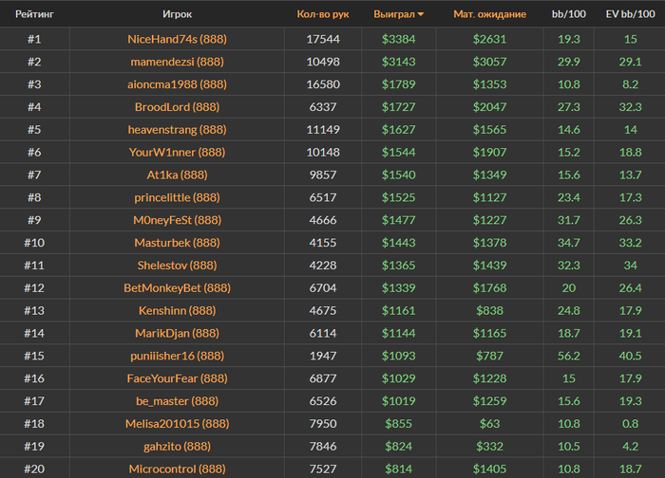Viewport: 665px width, 478px height.
Task: Sort by Кол-во рук column header
Action: tap(323, 14)
